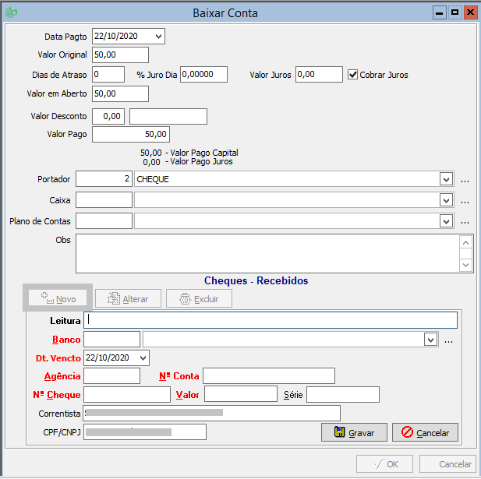Click the Portador ellipsis lookup icon
This screenshot has height=479, width=481.
465,180
